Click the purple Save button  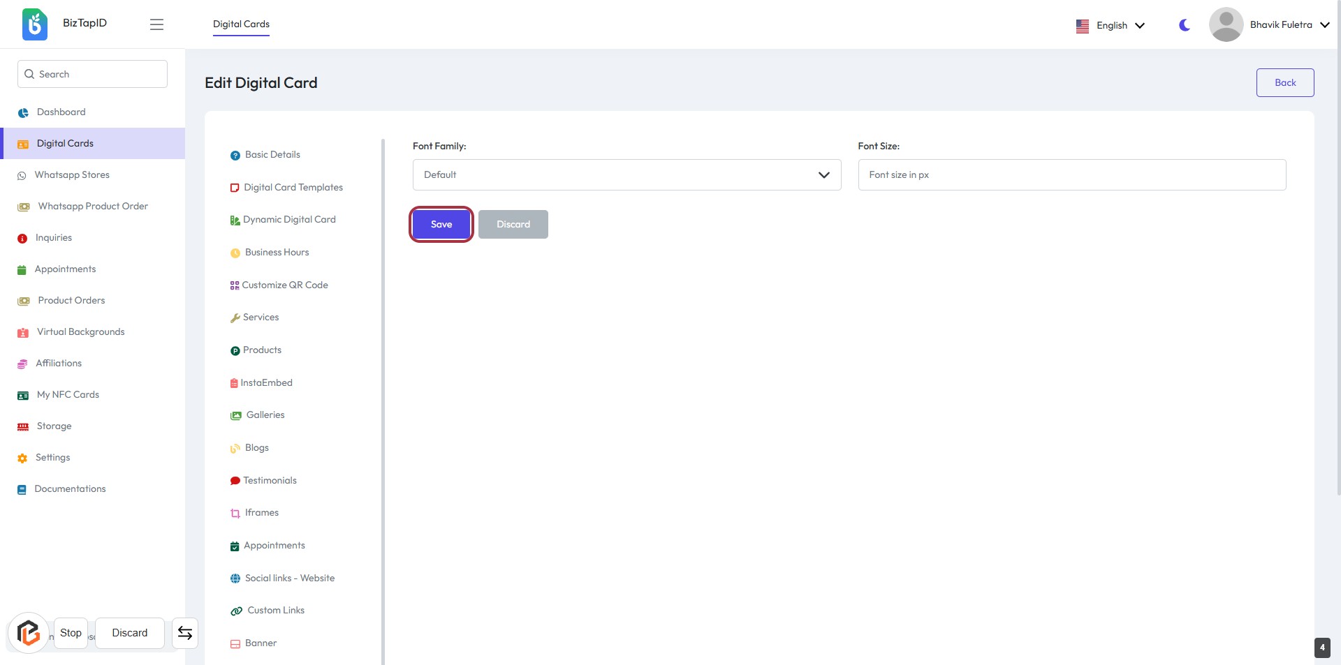[441, 224]
